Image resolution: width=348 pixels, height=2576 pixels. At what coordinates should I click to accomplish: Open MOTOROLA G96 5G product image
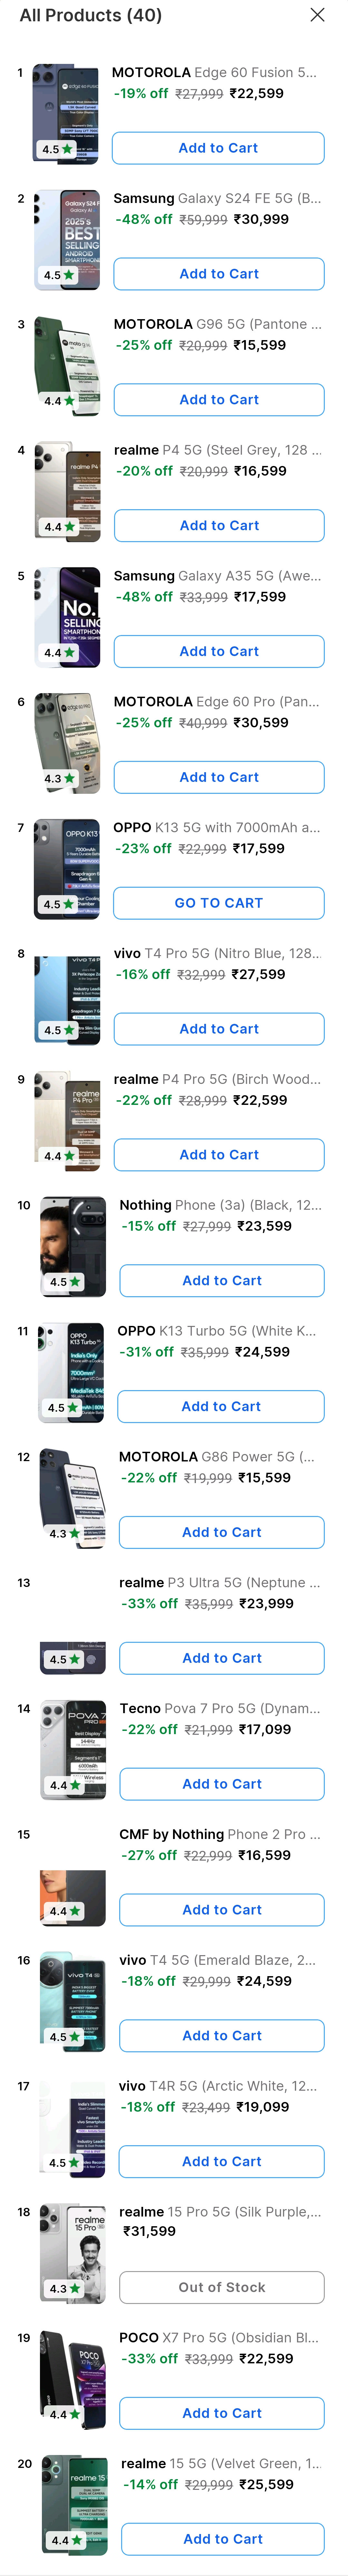coord(67,366)
